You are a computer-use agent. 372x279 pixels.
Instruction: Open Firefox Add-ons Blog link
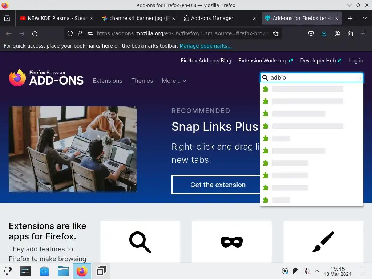coord(206,61)
